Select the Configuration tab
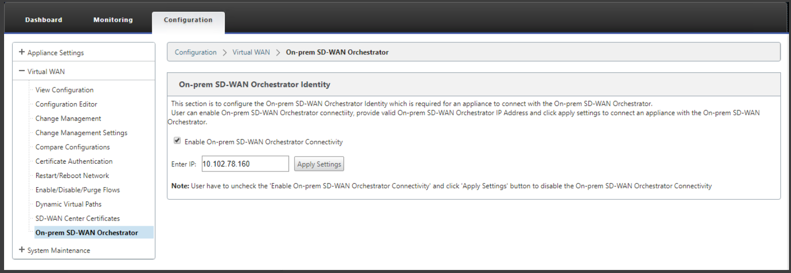 [188, 20]
